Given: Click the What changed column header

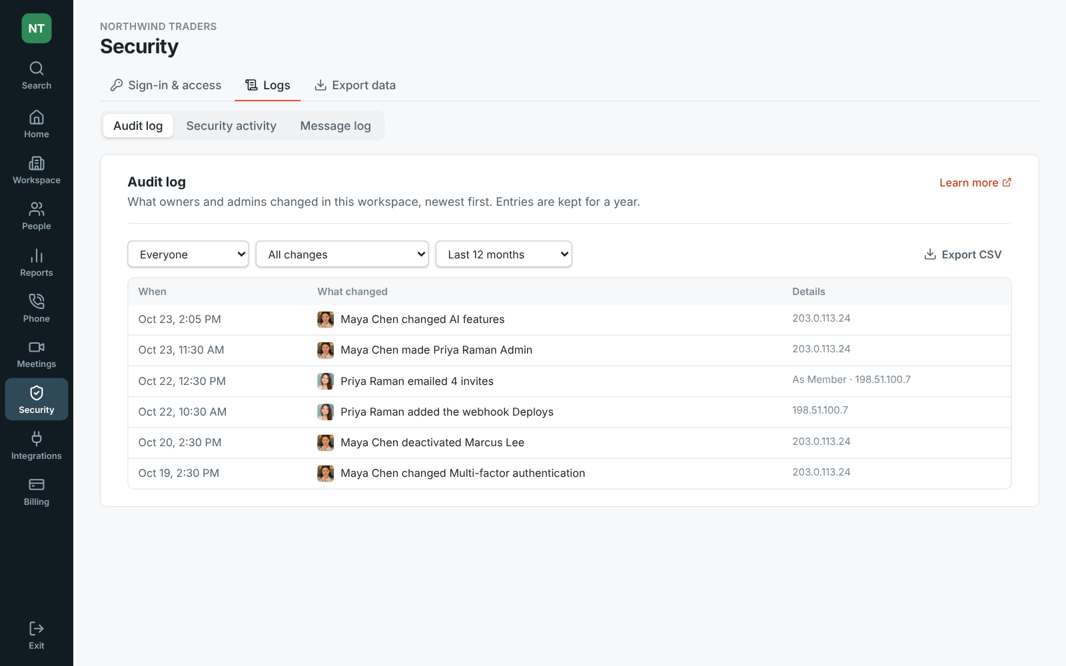Looking at the screenshot, I should tap(352, 292).
